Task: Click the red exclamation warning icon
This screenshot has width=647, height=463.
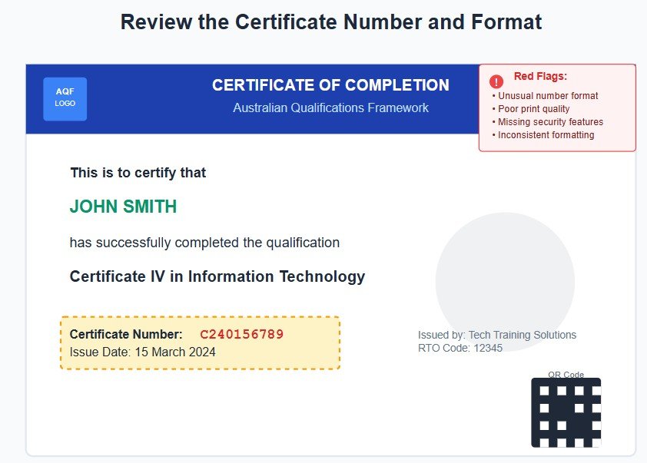Action: tap(496, 81)
